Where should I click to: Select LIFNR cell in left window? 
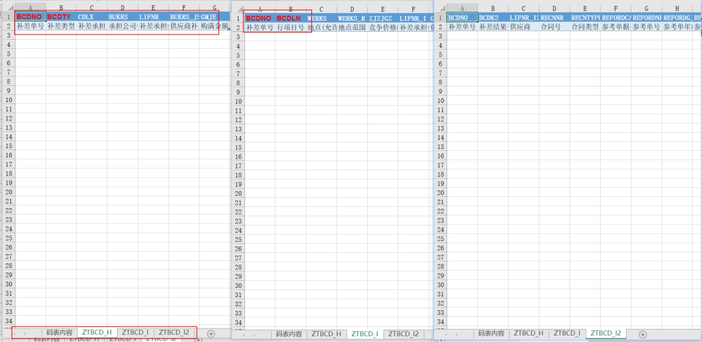(x=153, y=17)
